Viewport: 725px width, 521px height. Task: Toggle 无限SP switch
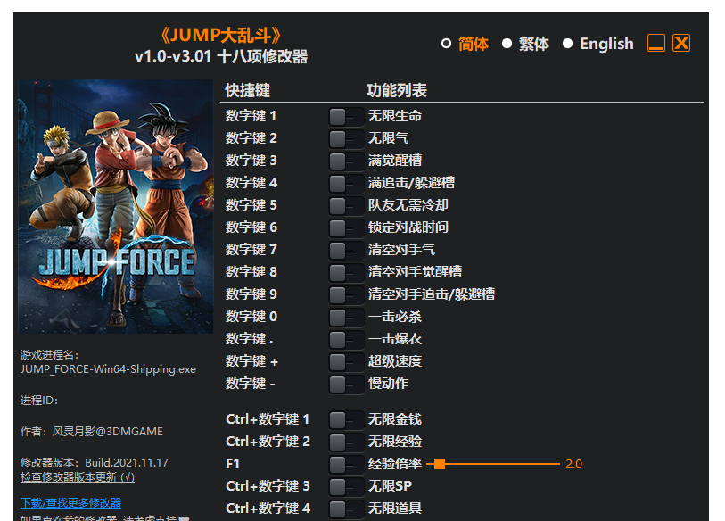(346, 486)
